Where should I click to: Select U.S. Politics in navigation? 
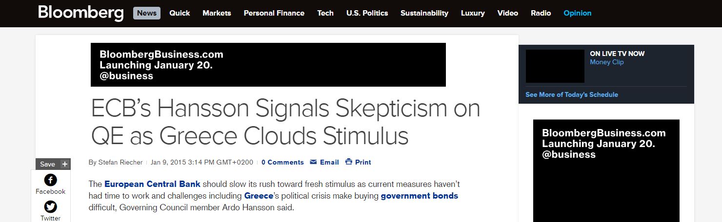367,13
